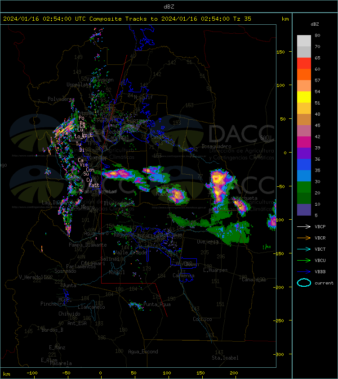
Task: Select the red 65 dBZ legend swatch
Action: [x=304, y=63]
